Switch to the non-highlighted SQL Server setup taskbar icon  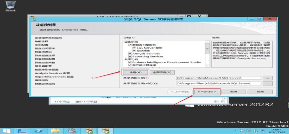point(88,131)
